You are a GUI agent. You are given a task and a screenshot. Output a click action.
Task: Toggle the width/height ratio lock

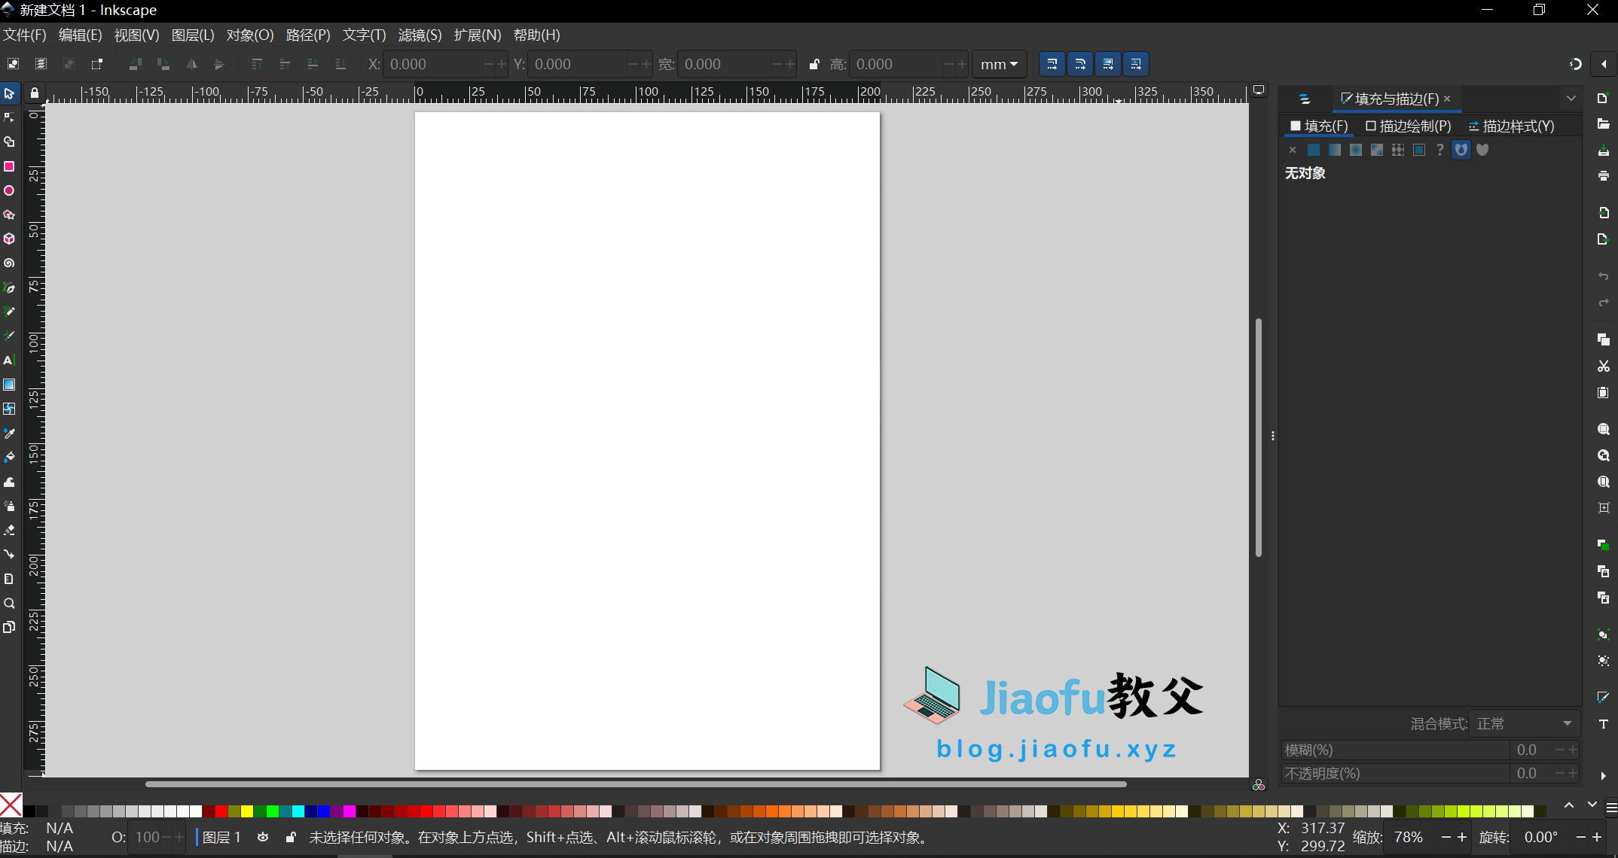(814, 64)
